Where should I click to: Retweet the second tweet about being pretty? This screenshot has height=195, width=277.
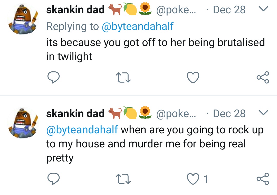point(123,179)
